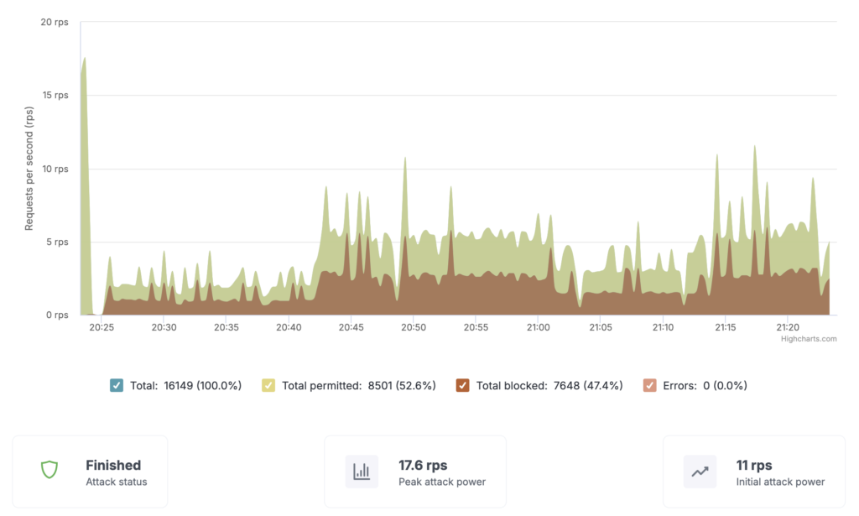Toggle the brown Total blocked checkbox

tap(462, 386)
